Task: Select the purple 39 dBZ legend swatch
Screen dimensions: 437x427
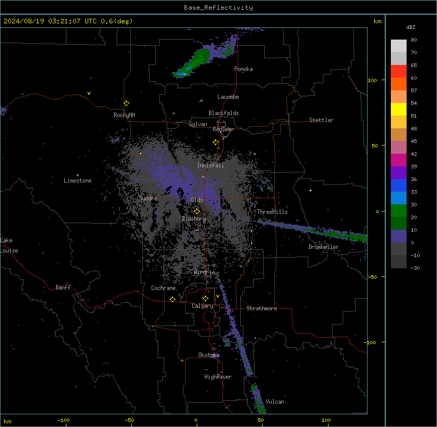Action: (x=398, y=172)
